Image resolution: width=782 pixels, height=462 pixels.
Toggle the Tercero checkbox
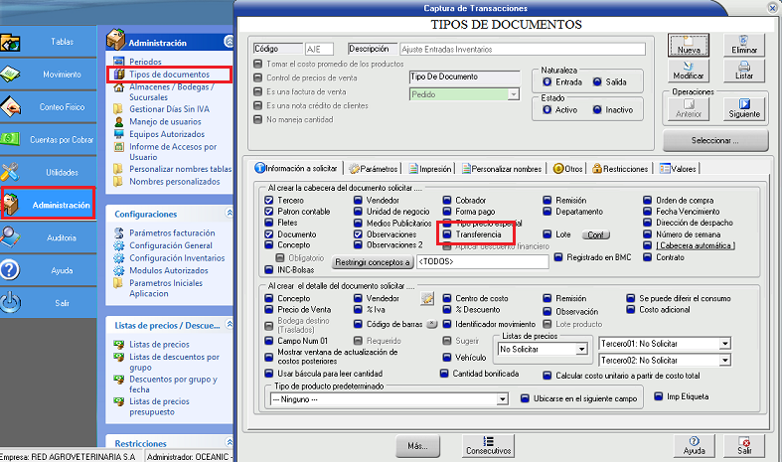269,201
